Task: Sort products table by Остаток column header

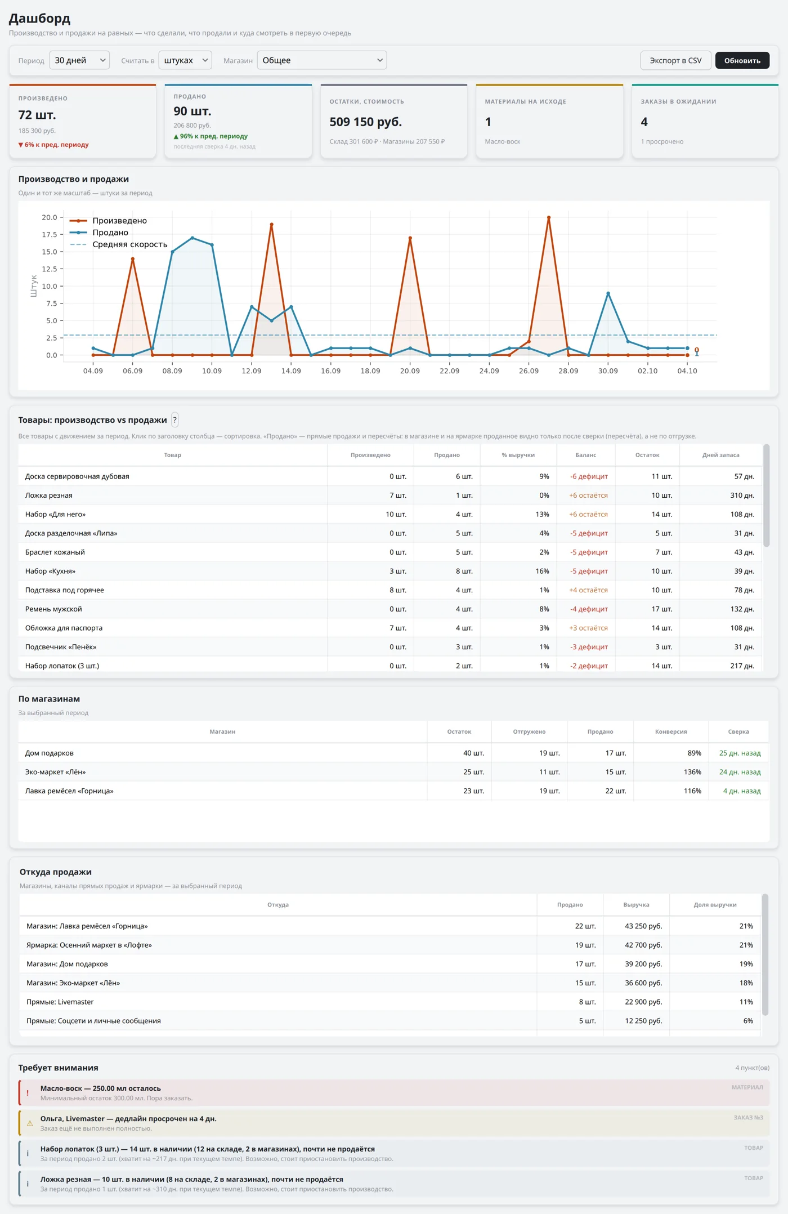Action: click(x=647, y=455)
